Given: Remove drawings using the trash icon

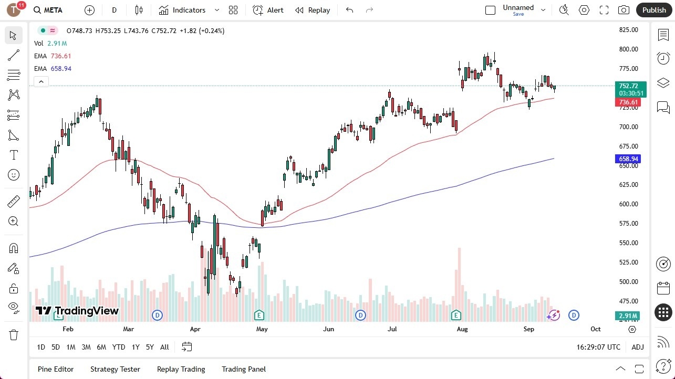Looking at the screenshot, I should coord(13,334).
